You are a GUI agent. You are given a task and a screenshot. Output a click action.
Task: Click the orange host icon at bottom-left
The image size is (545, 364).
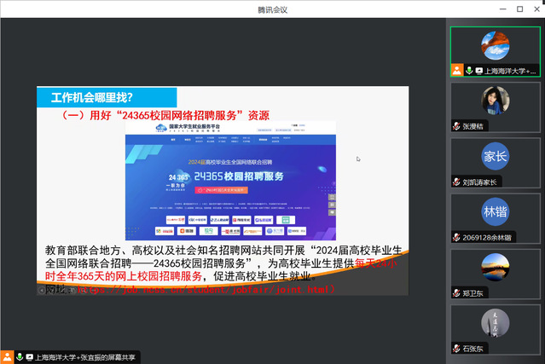tap(7, 357)
